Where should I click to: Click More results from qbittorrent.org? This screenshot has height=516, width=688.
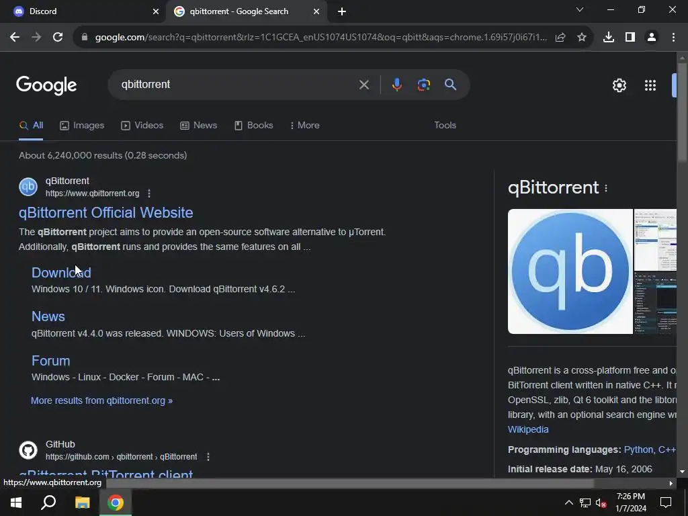[x=102, y=400]
